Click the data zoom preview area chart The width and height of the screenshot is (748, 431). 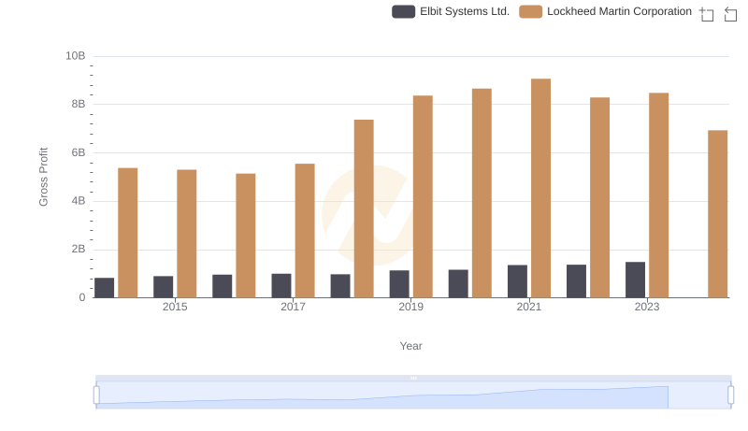click(x=413, y=395)
